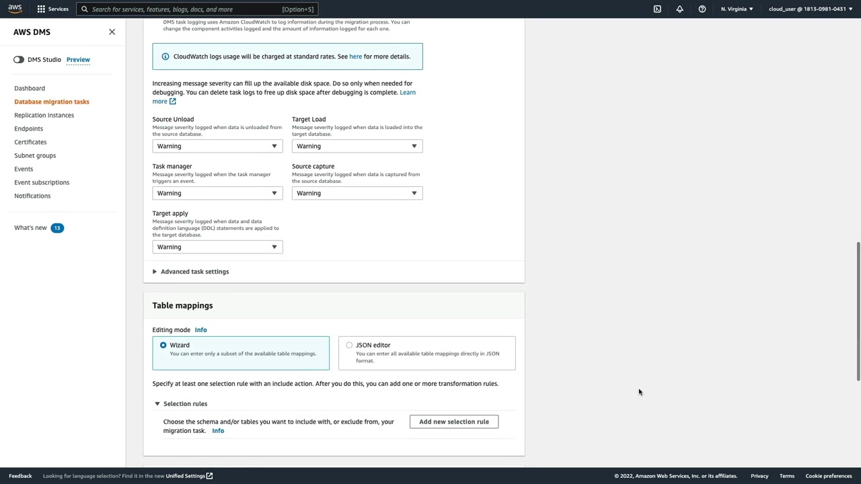Open Event subscriptions

pos(42,182)
